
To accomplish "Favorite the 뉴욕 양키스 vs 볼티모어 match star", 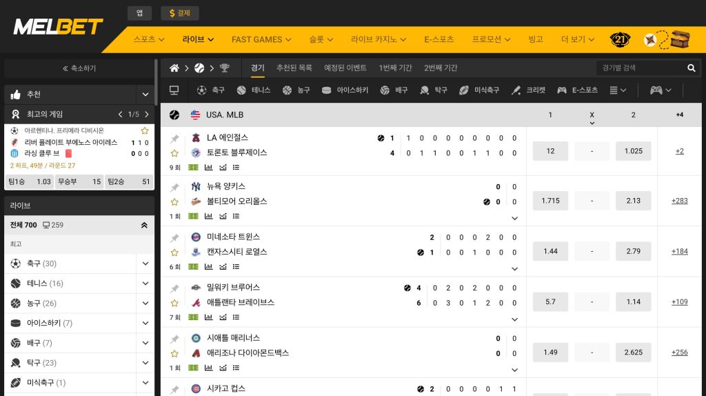I will tap(174, 202).
